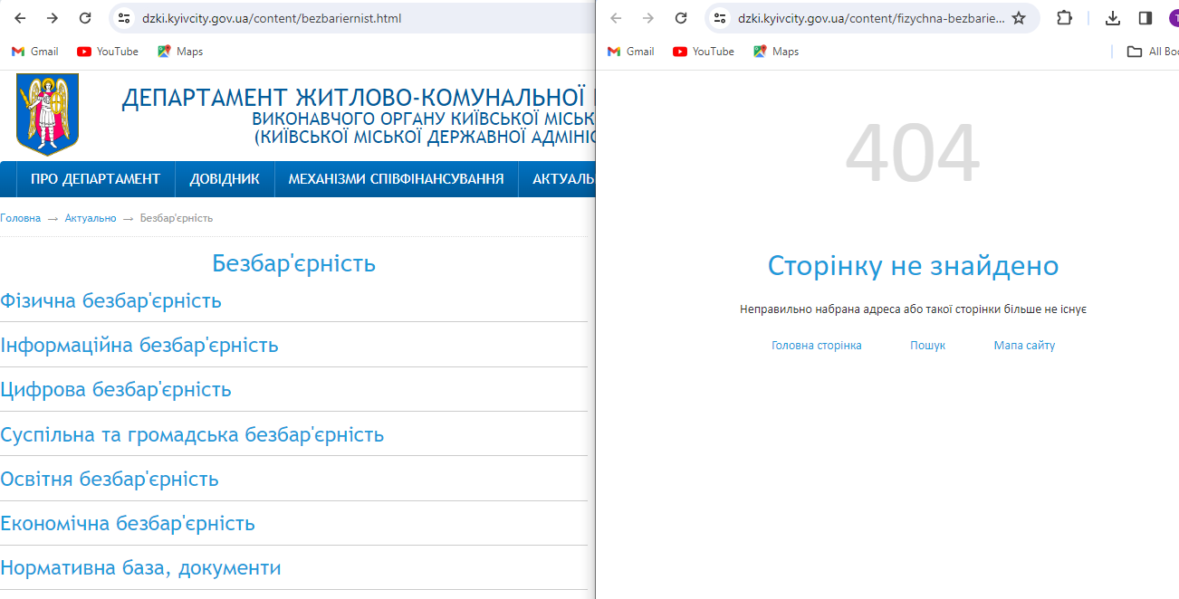The image size is (1179, 599).
Task: Bookmark the 404 page with the star icon
Action: pos(1018,16)
